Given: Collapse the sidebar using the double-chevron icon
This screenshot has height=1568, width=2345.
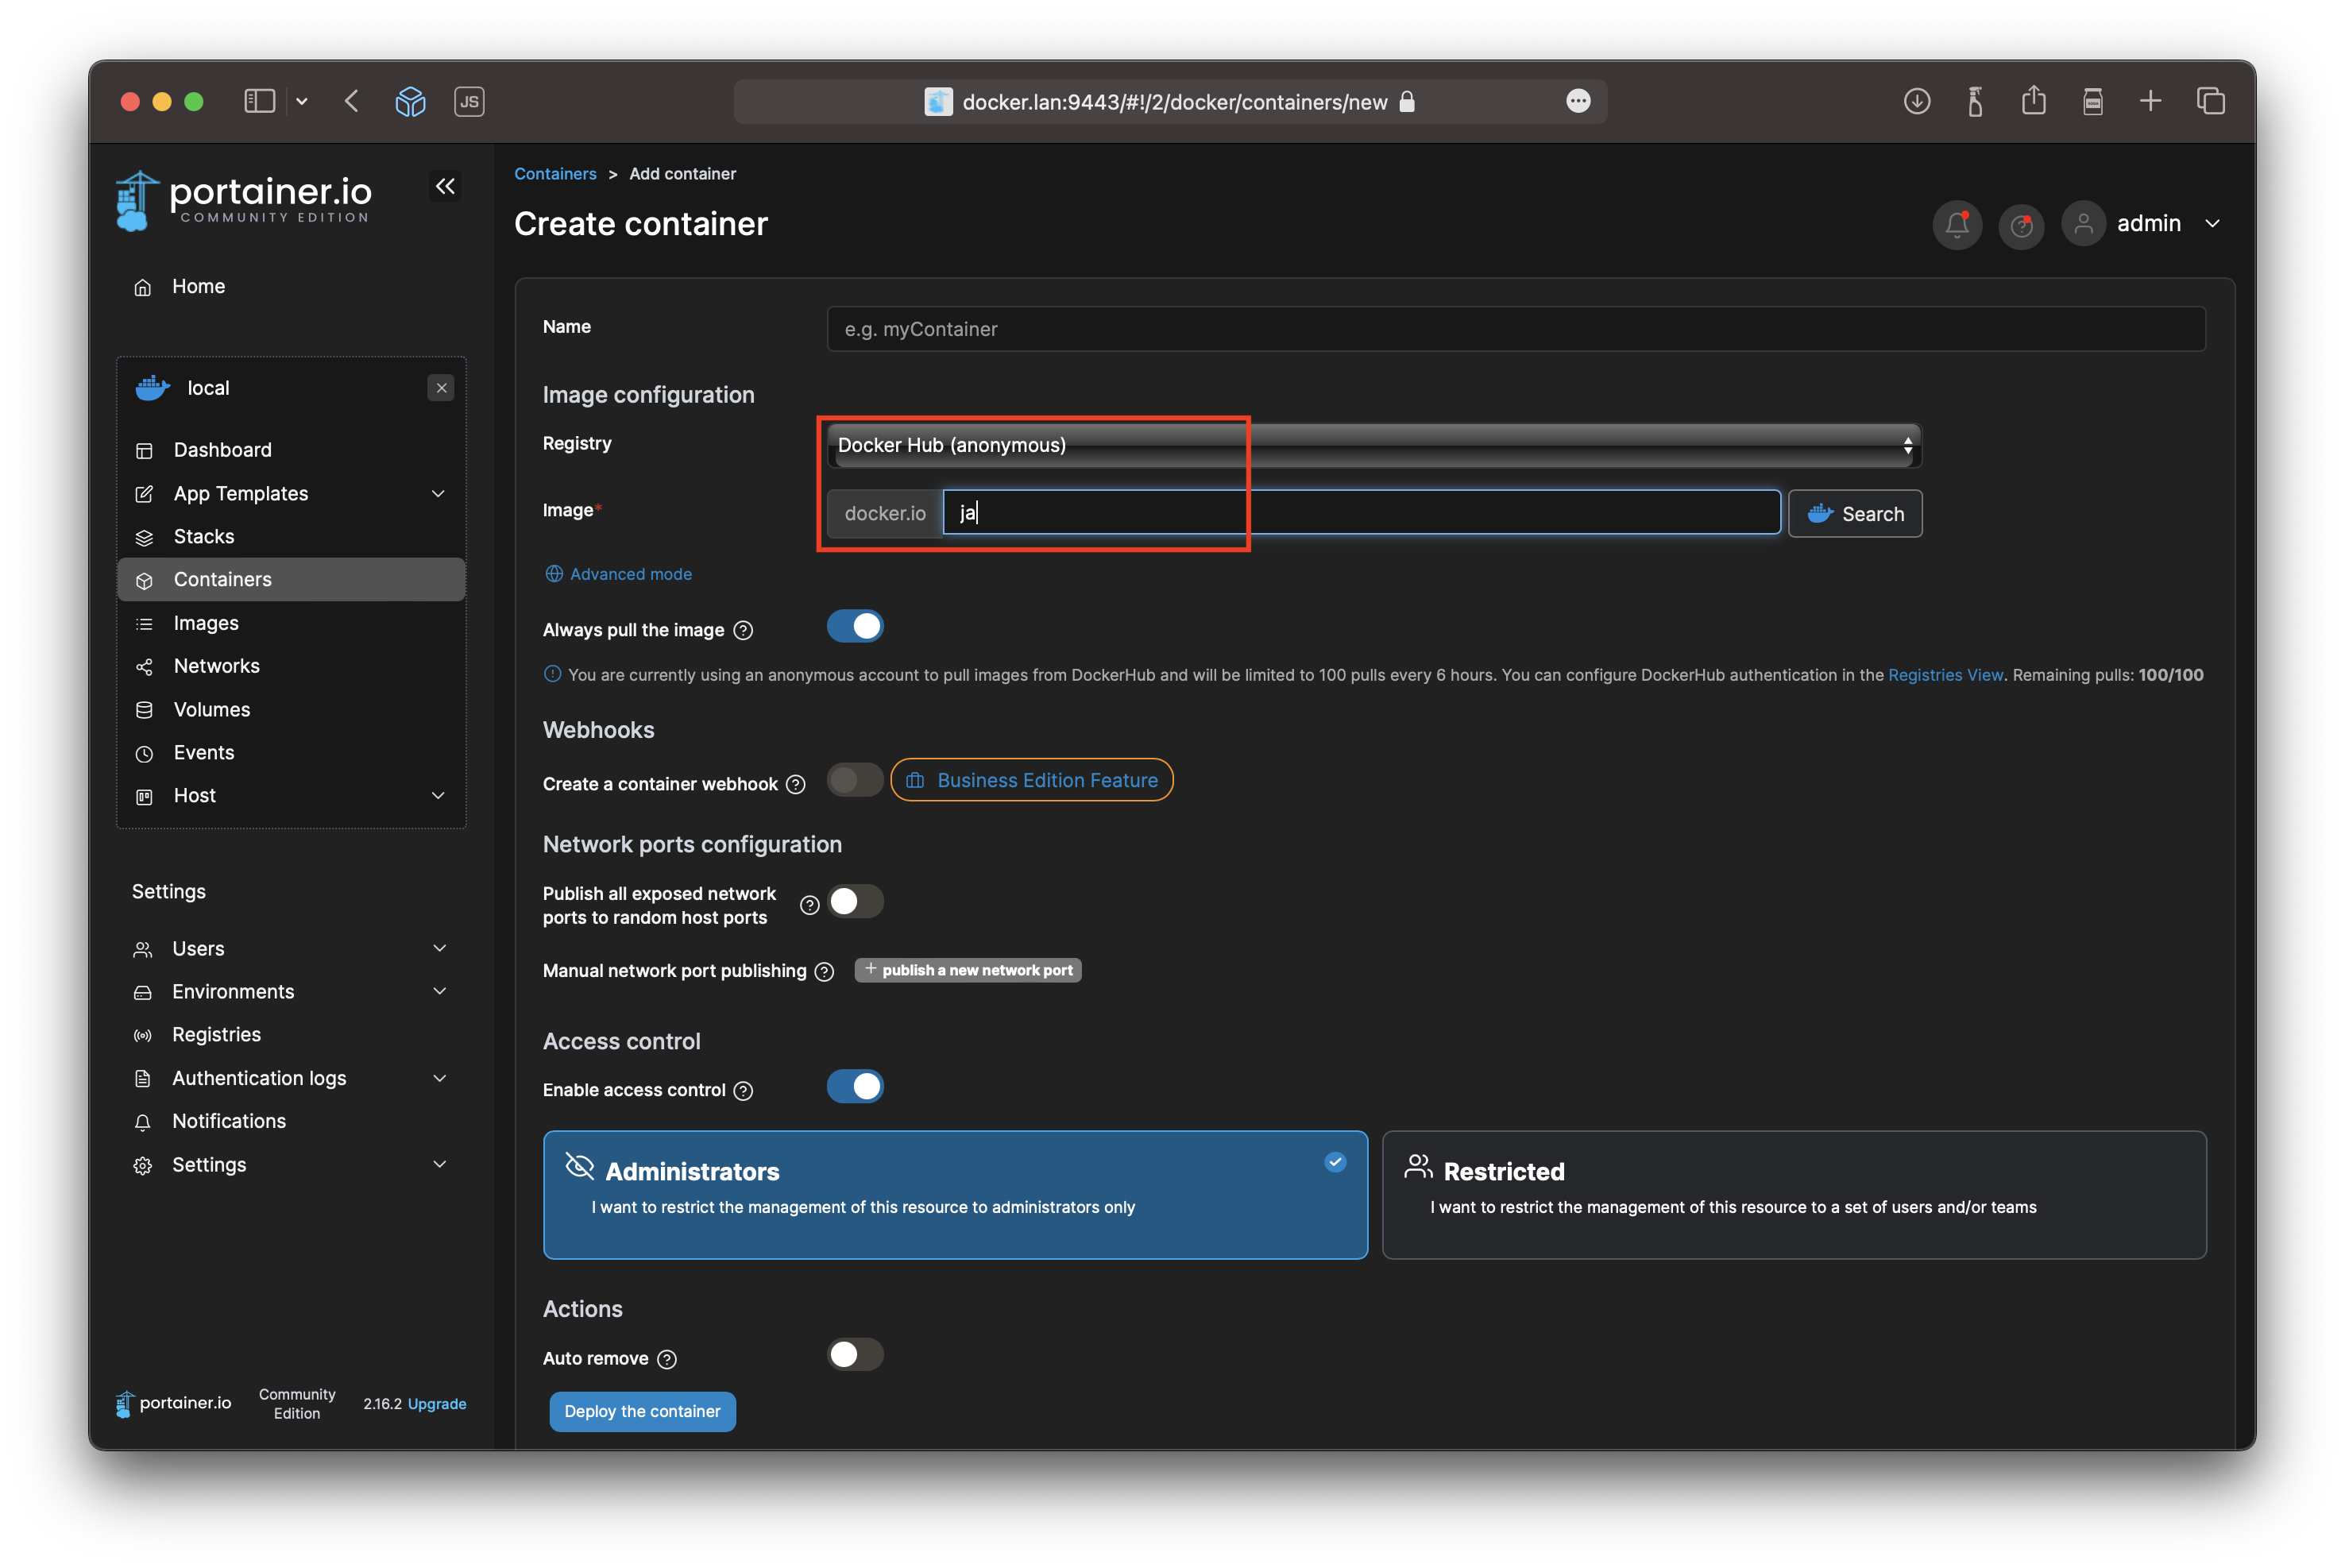Looking at the screenshot, I should tap(446, 186).
